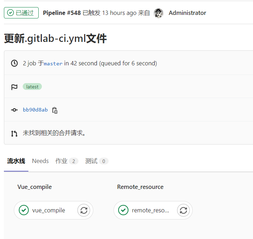Click the Pipeline #548 text
253x239 pixels.
click(x=62, y=13)
